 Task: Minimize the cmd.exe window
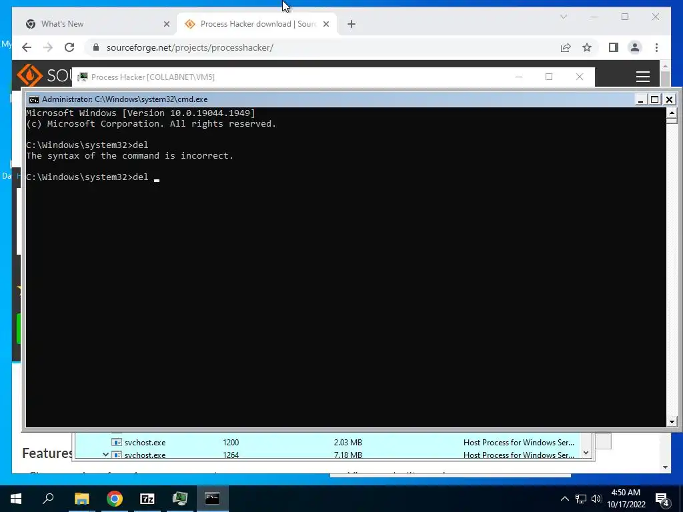click(640, 99)
